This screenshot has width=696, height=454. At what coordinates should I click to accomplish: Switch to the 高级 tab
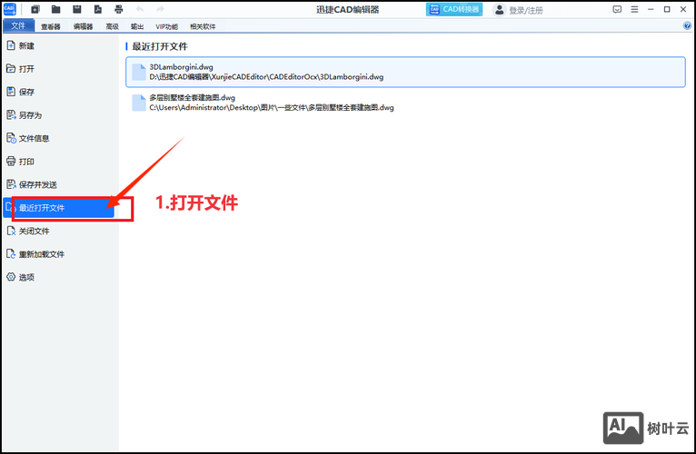click(x=113, y=26)
